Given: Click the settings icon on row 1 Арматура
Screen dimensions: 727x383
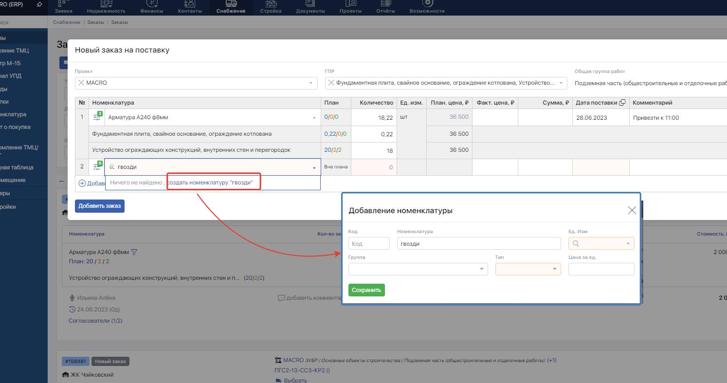Looking at the screenshot, I should (97, 117).
